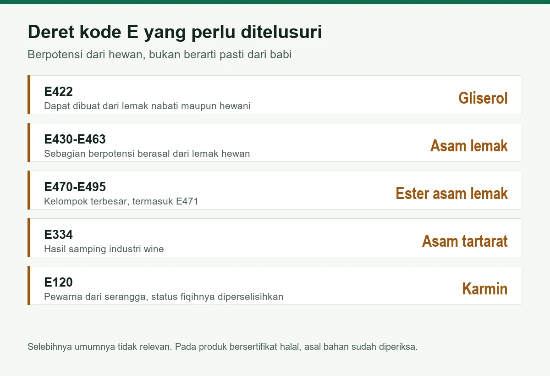Click 'Asam lemak' in the E430-E463 row
Screen dimensions: 550x376
(x=469, y=146)
